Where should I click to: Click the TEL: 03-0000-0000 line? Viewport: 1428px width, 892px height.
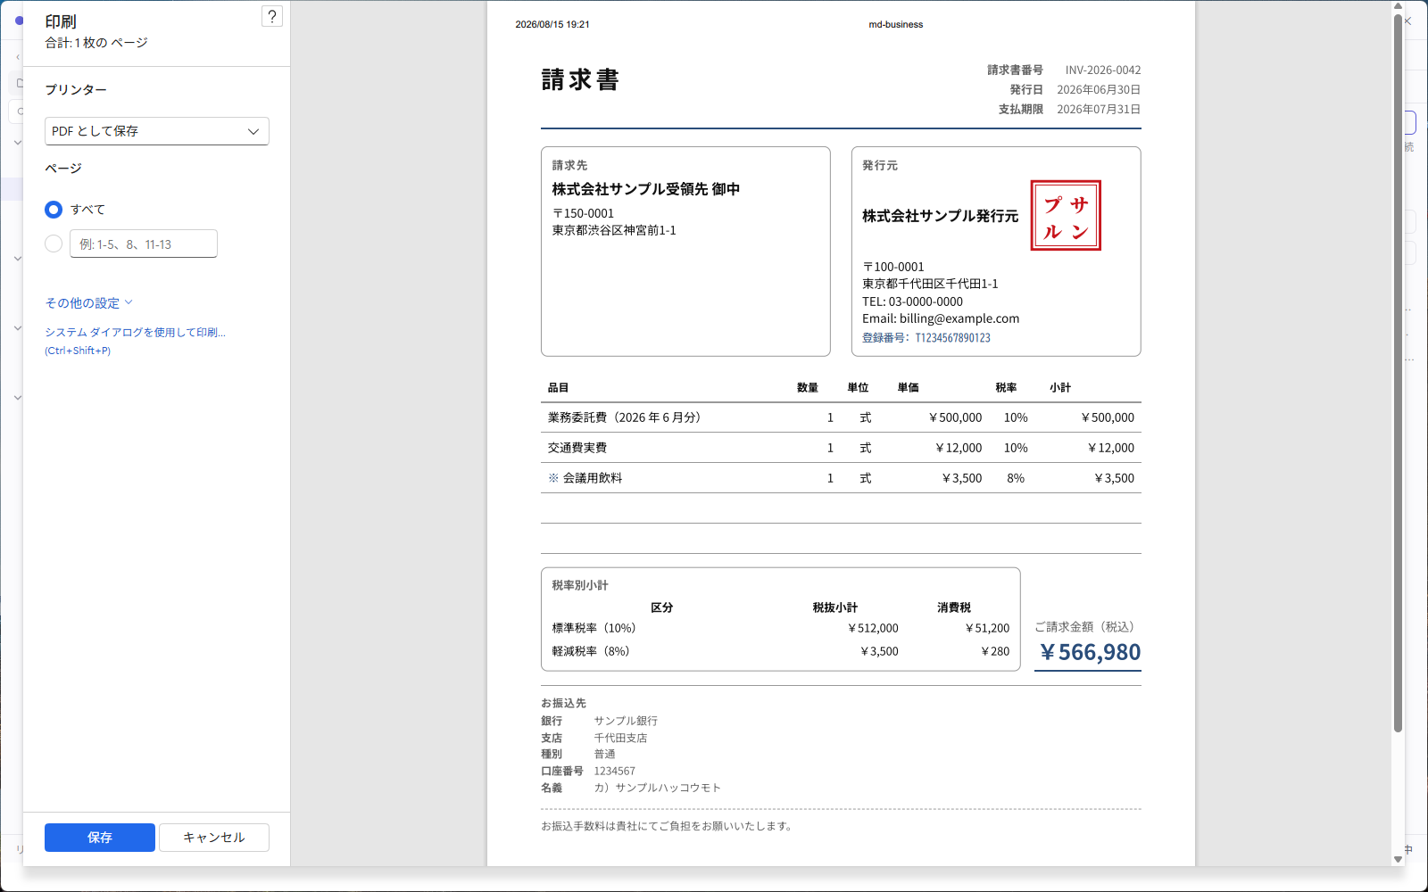912,301
